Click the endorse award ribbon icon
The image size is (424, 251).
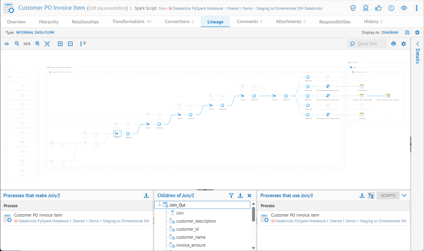click(x=366, y=8)
